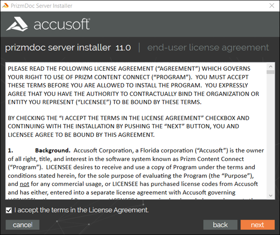The height and width of the screenshot is (235, 280).
Task: Select the 'end-user license agreement' heading
Action: tap(208, 48)
